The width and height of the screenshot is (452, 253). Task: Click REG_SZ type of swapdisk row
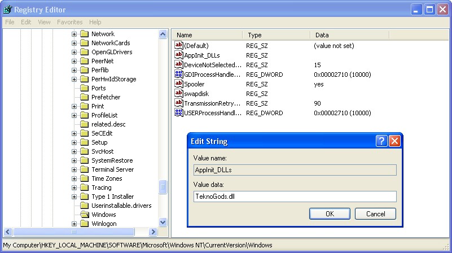pyautogui.click(x=257, y=94)
